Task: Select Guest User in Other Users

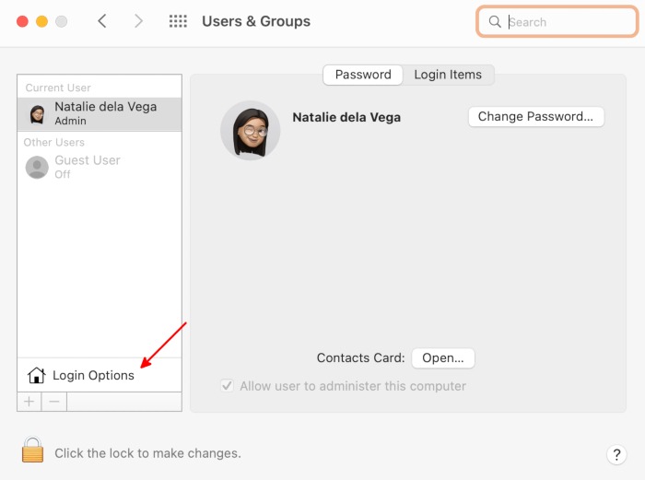Action: (x=88, y=166)
